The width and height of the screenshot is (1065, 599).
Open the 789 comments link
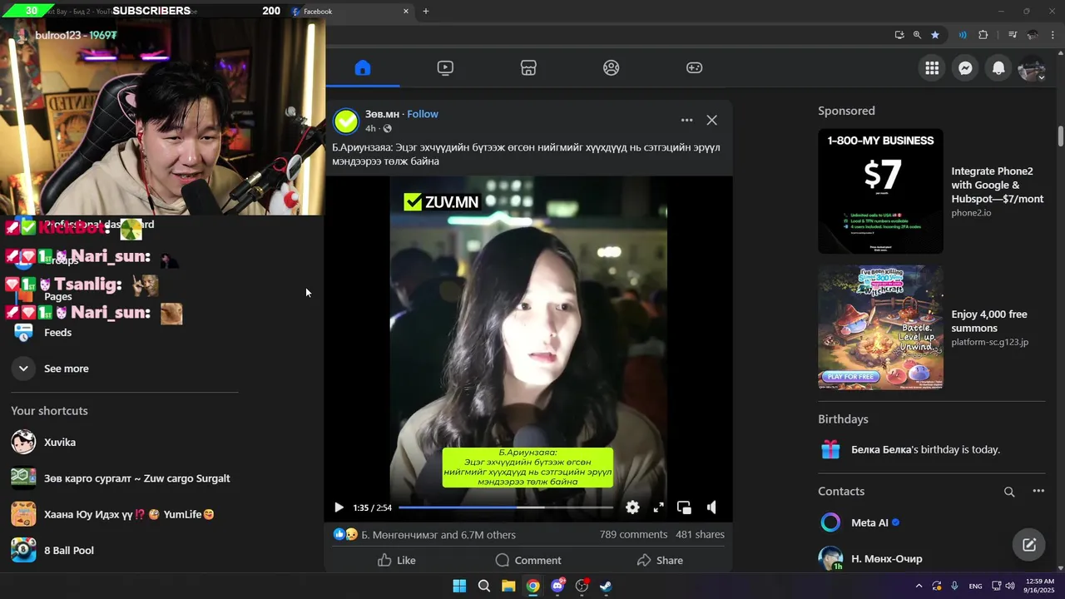[x=633, y=534]
